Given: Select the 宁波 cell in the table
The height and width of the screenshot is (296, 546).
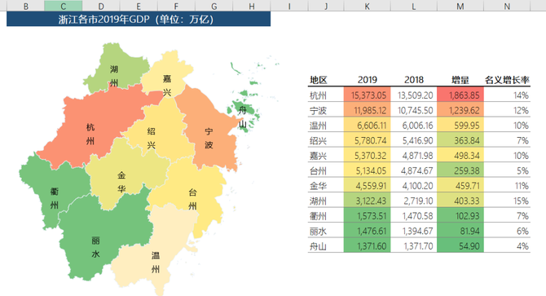Looking at the screenshot, I should click(x=326, y=110).
